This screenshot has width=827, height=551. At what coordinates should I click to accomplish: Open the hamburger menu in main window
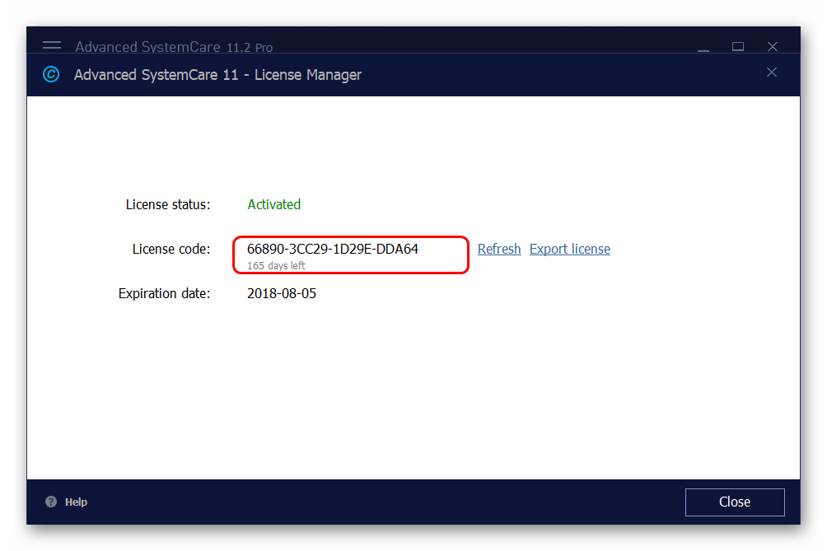(x=52, y=45)
